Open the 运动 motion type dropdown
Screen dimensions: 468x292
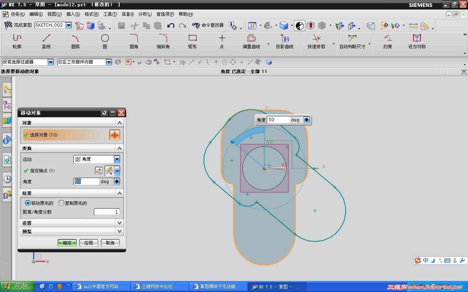(117, 159)
